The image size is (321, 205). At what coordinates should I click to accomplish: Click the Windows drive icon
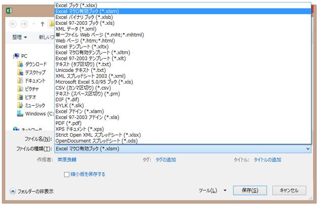(x=20, y=114)
